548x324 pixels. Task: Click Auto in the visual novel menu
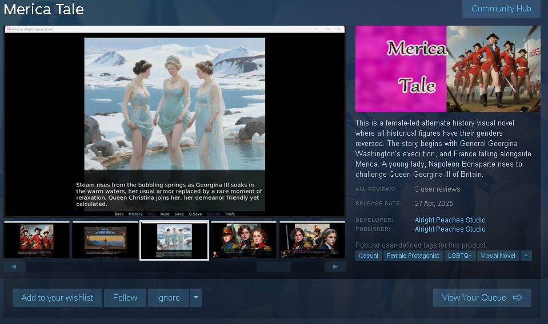pos(165,214)
